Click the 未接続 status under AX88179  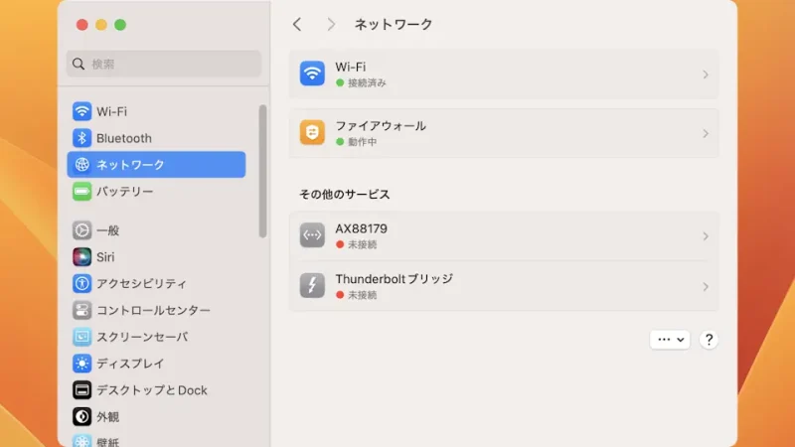click(362, 244)
